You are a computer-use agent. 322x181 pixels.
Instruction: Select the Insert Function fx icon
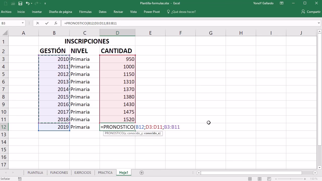pos(56,23)
